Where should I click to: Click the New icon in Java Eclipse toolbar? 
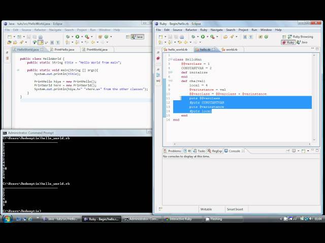tap(10, 37)
